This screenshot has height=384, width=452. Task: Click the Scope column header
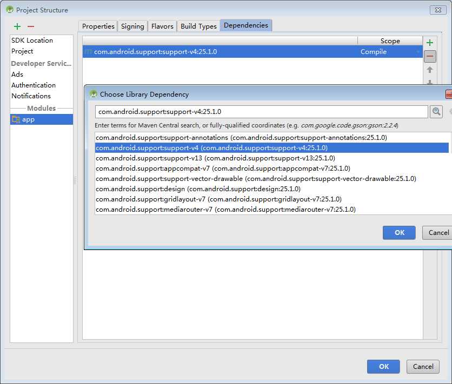click(x=390, y=41)
